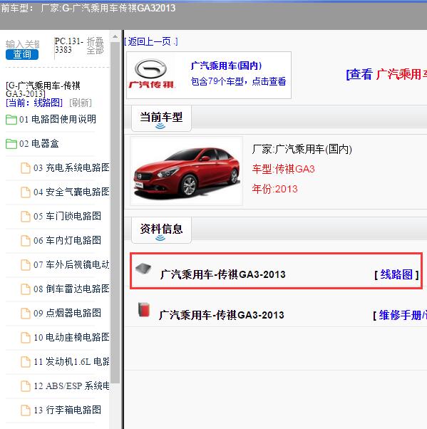Viewport: 427px width, 429px height.
Task: Open the 线路图 link
Action: coord(396,274)
